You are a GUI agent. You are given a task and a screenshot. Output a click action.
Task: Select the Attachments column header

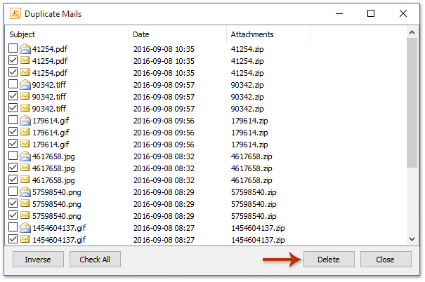point(268,34)
